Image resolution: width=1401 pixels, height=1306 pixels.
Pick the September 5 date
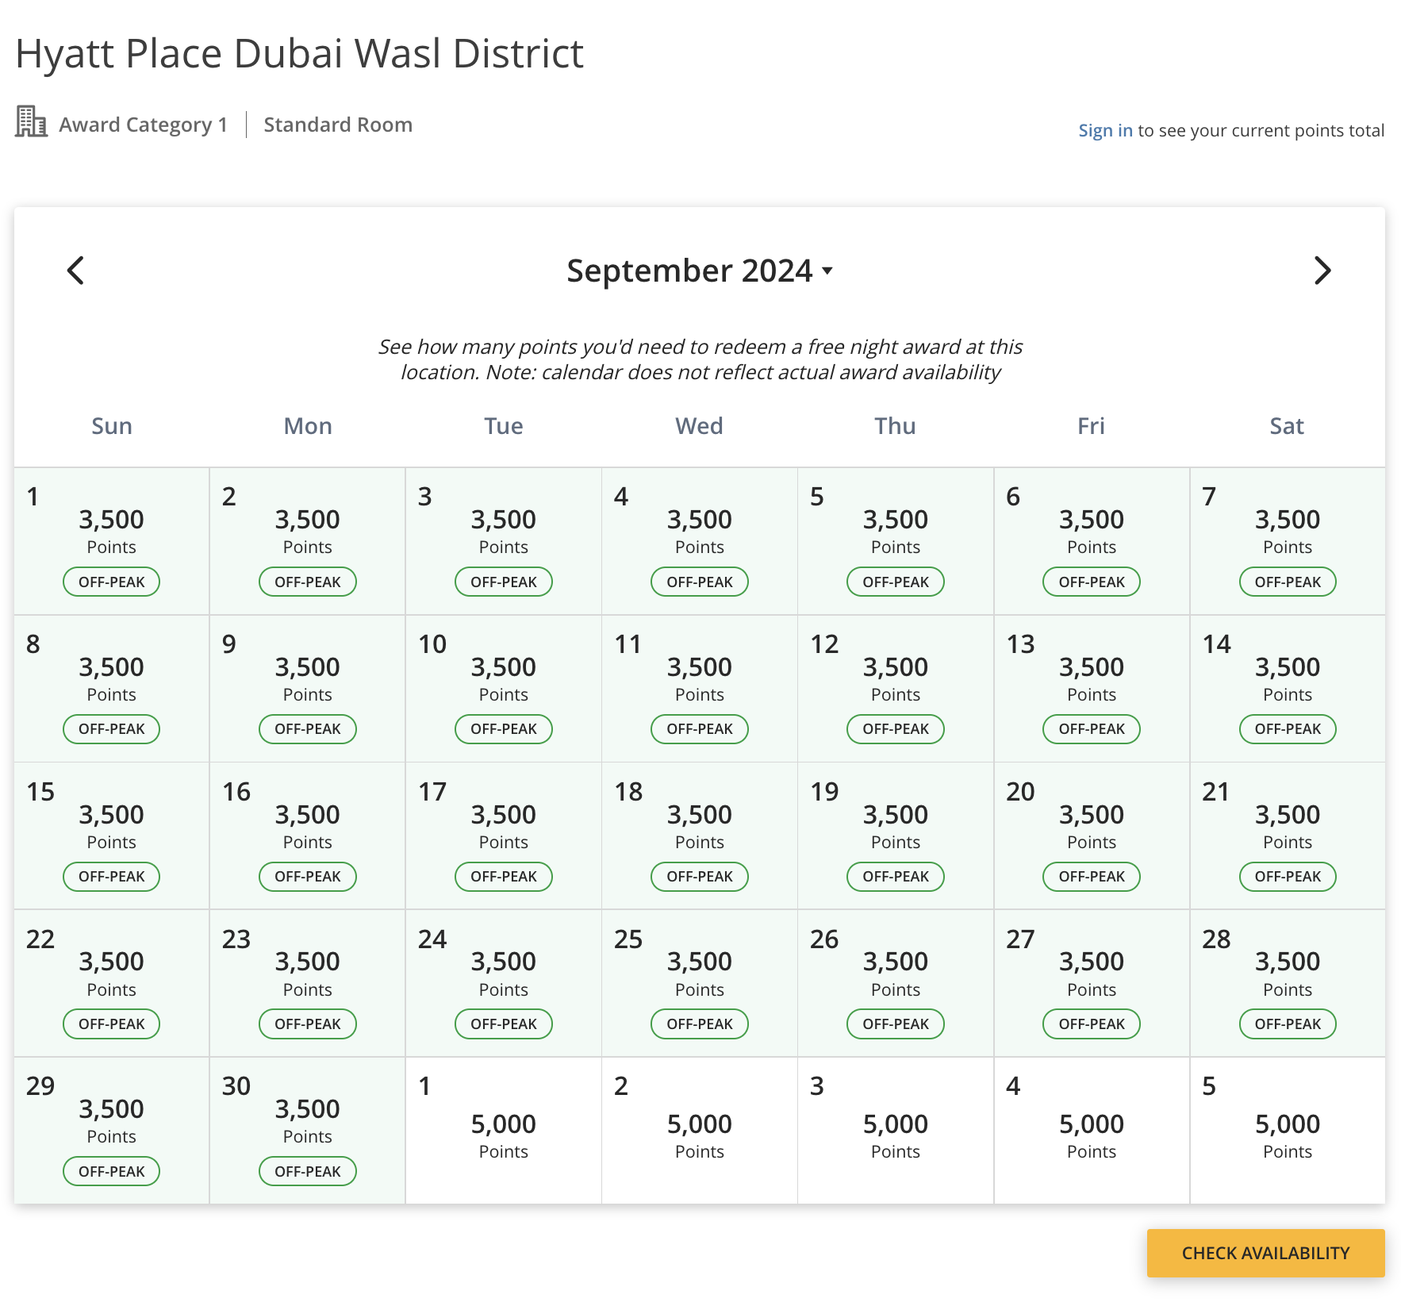point(896,541)
